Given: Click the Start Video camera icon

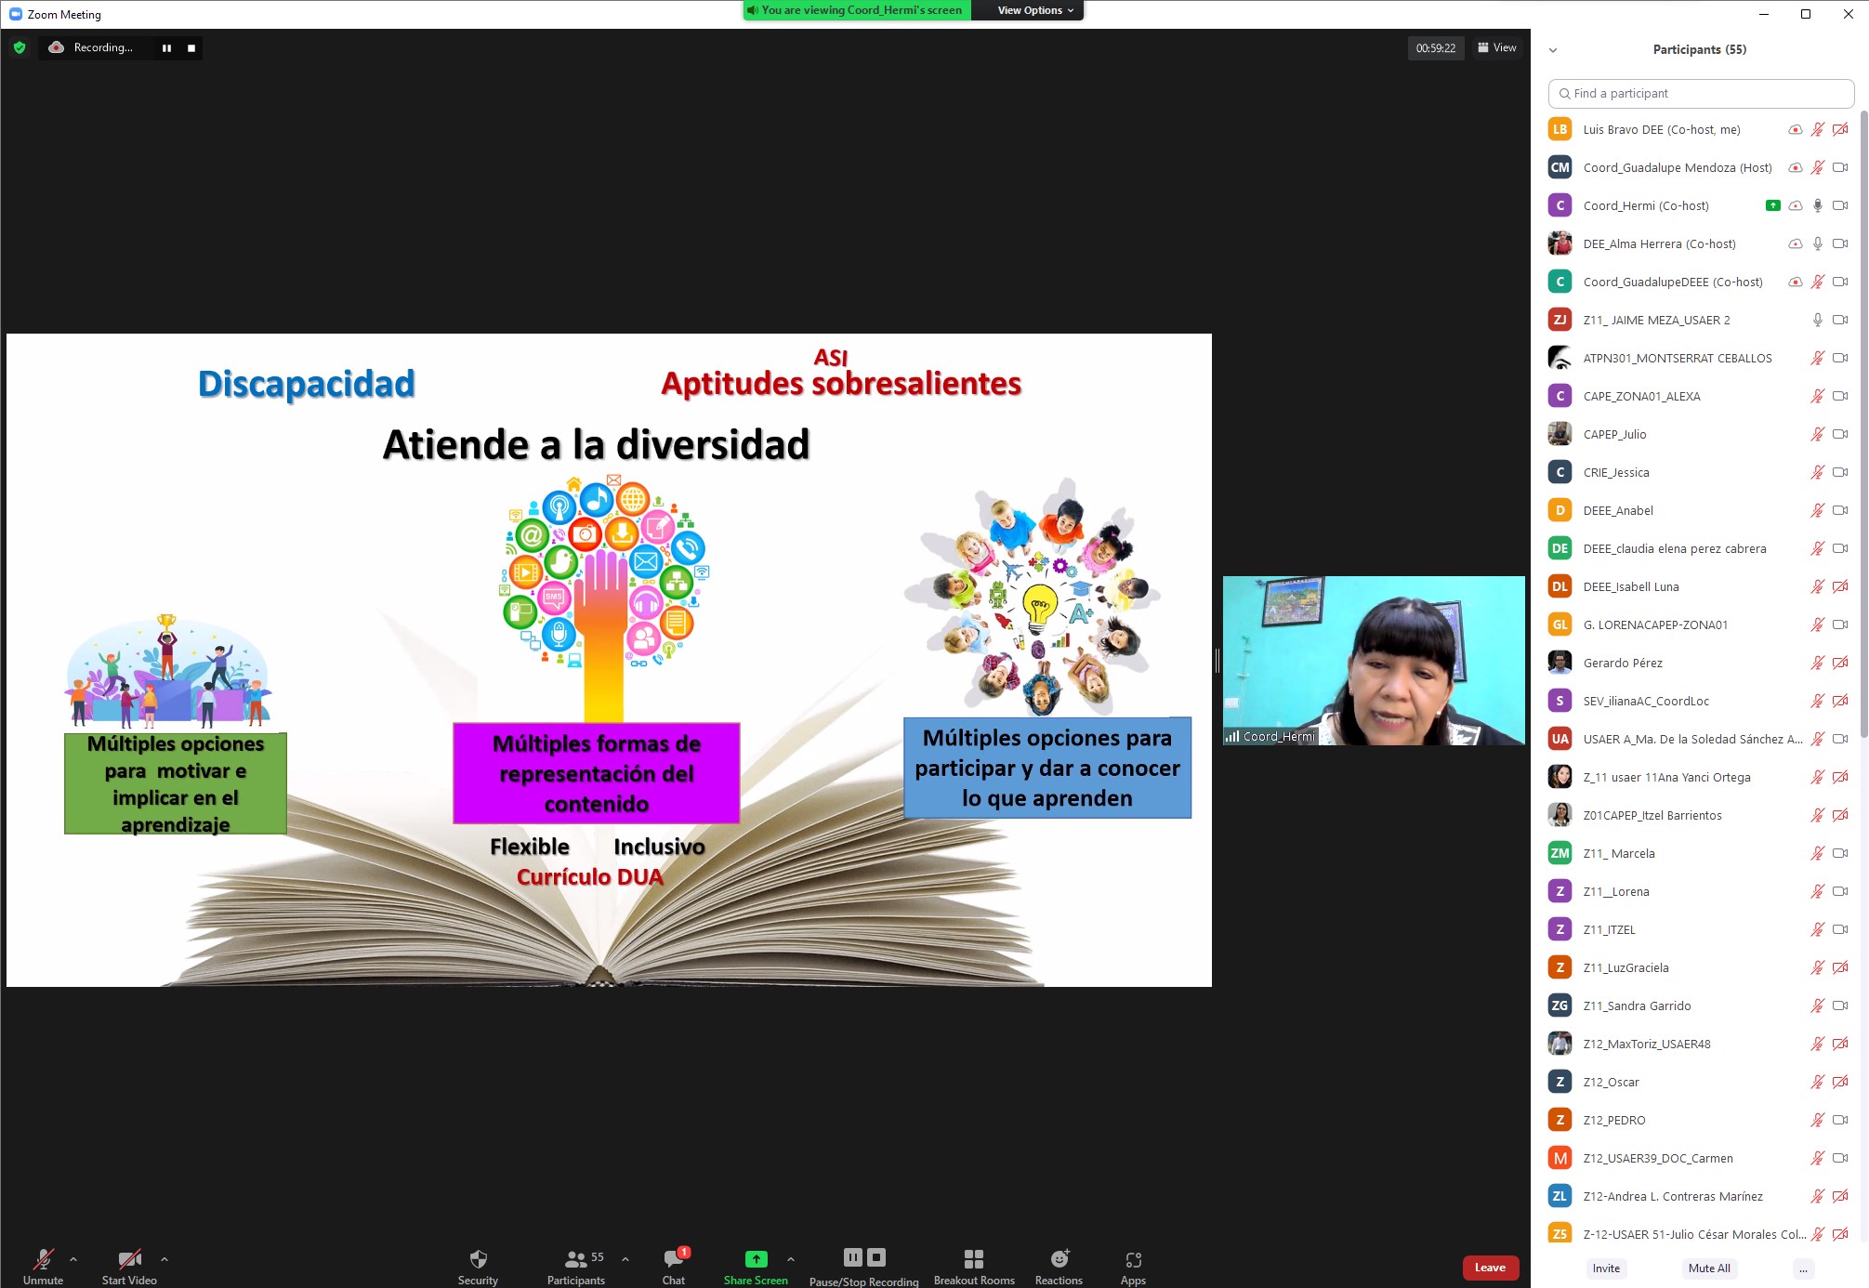Looking at the screenshot, I should point(129,1259).
